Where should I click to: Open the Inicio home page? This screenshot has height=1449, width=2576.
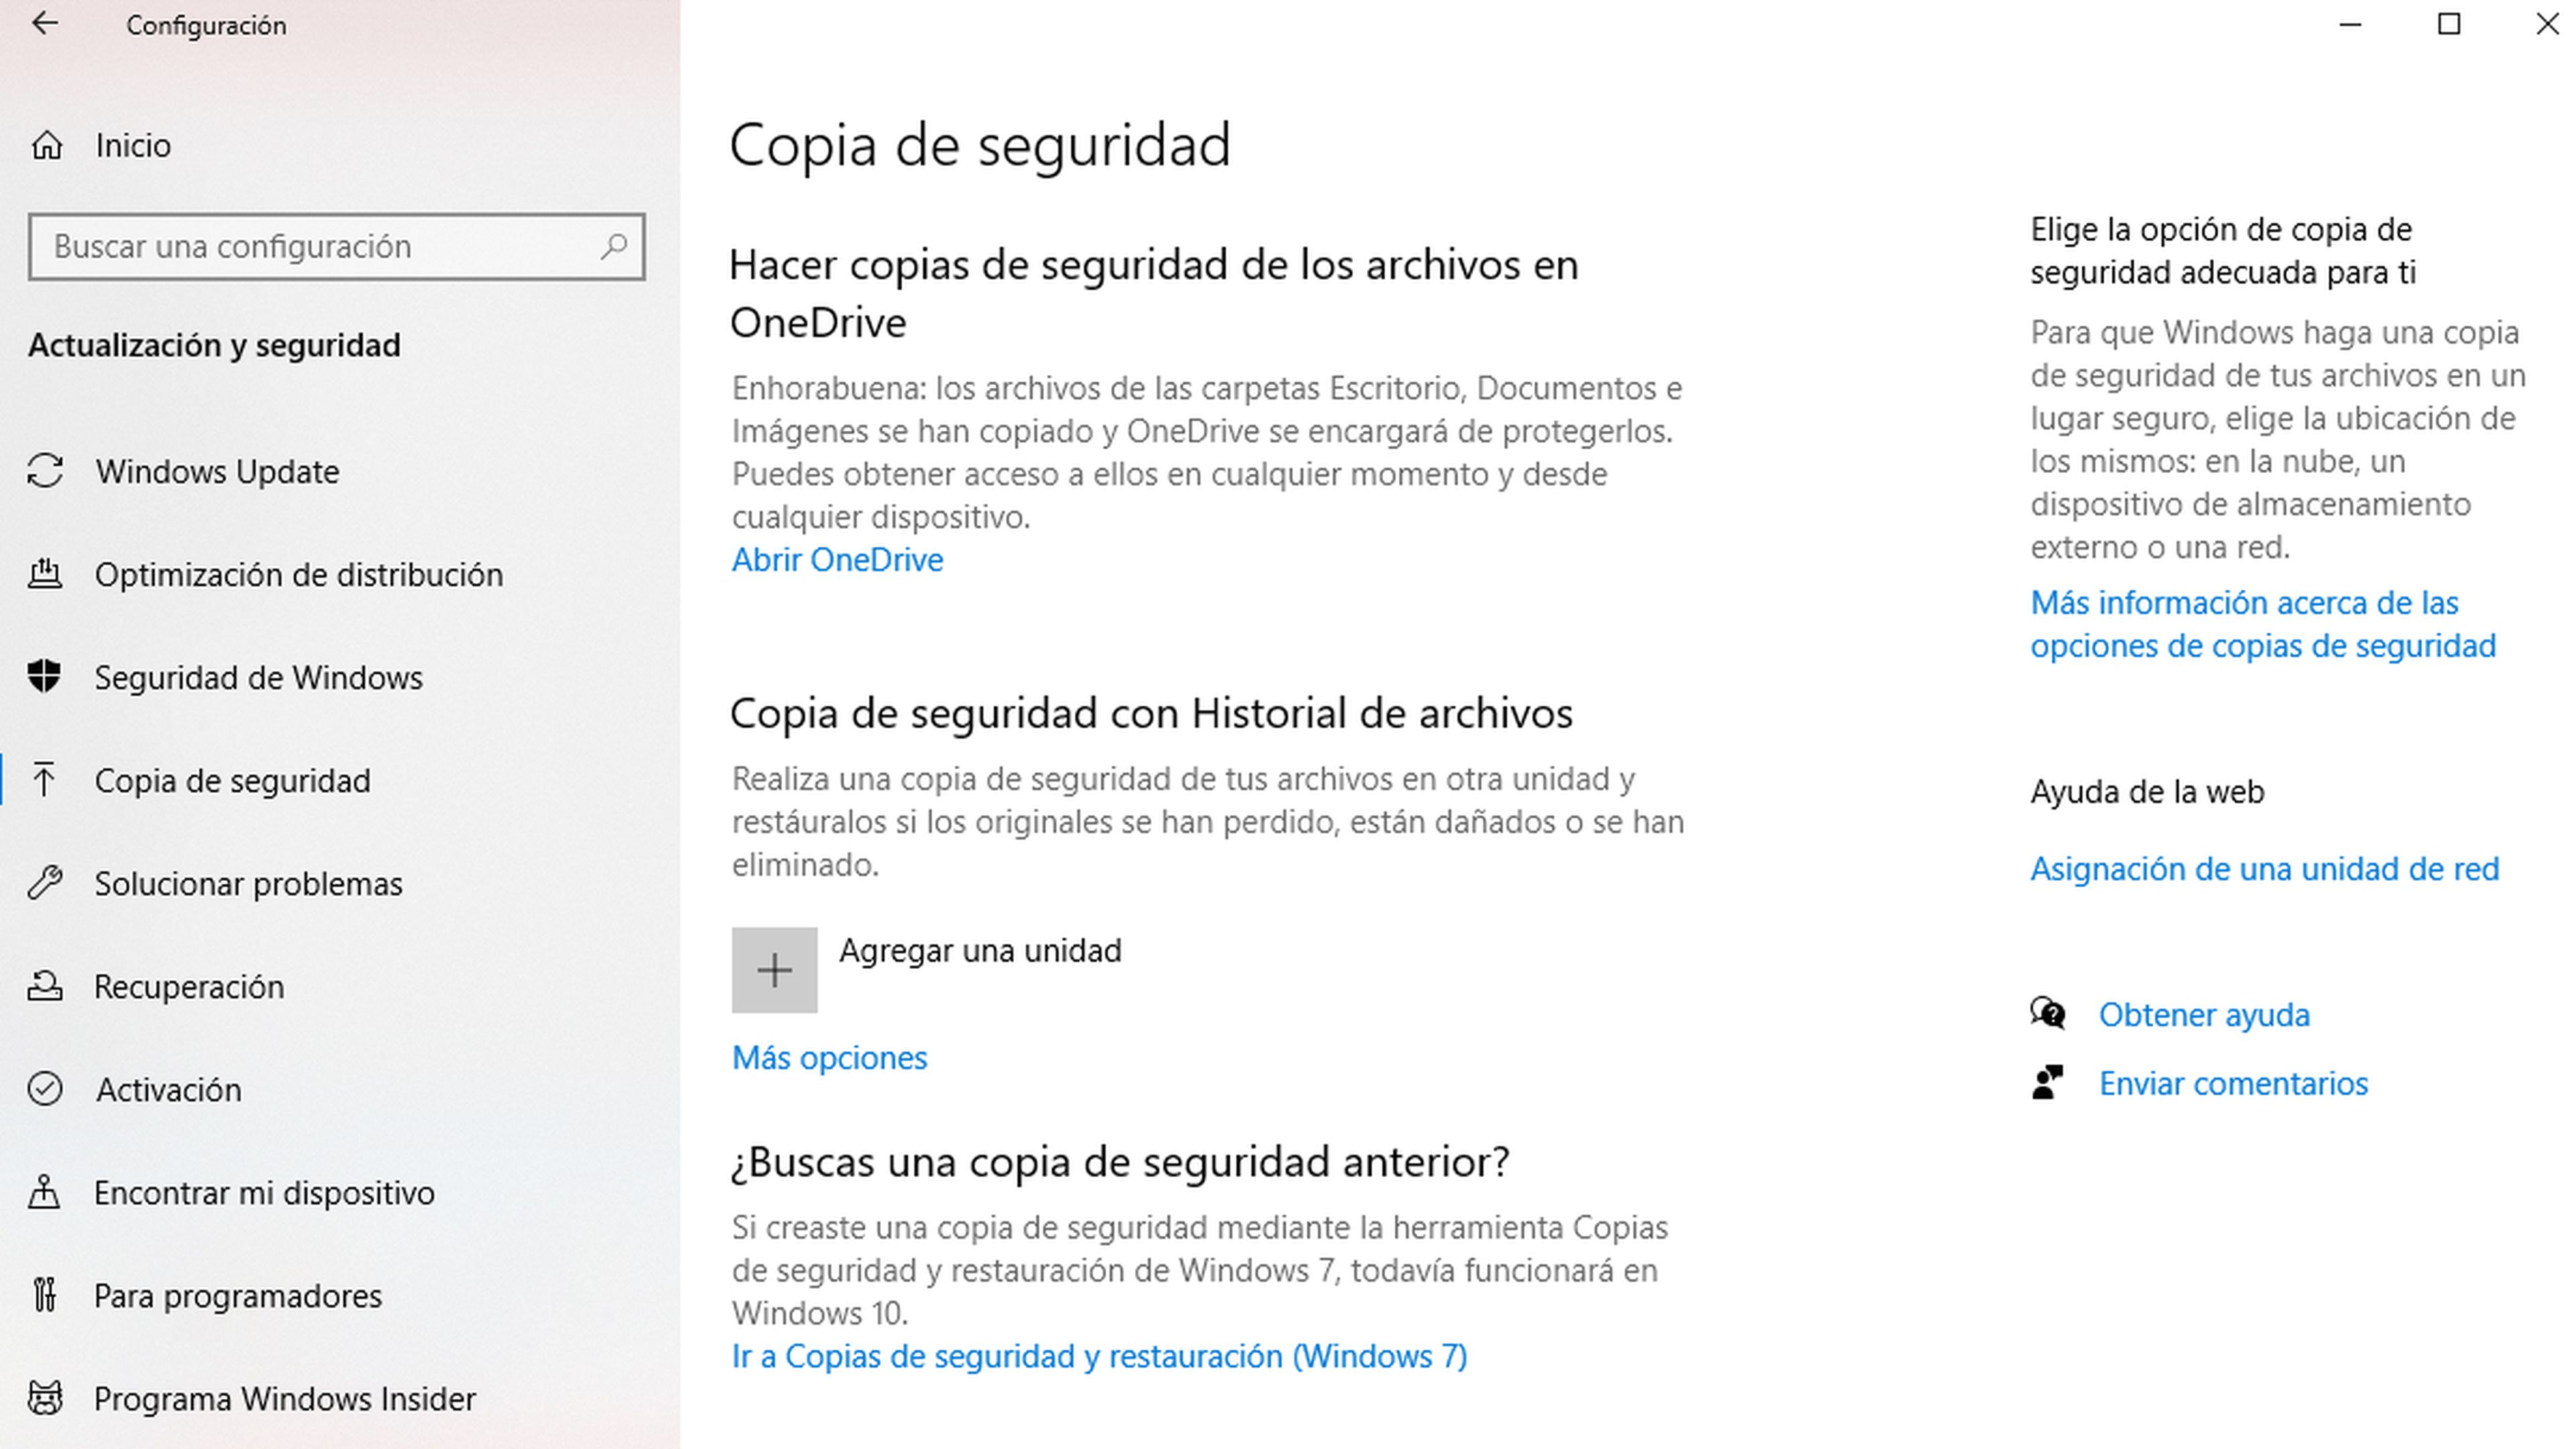[x=133, y=146]
